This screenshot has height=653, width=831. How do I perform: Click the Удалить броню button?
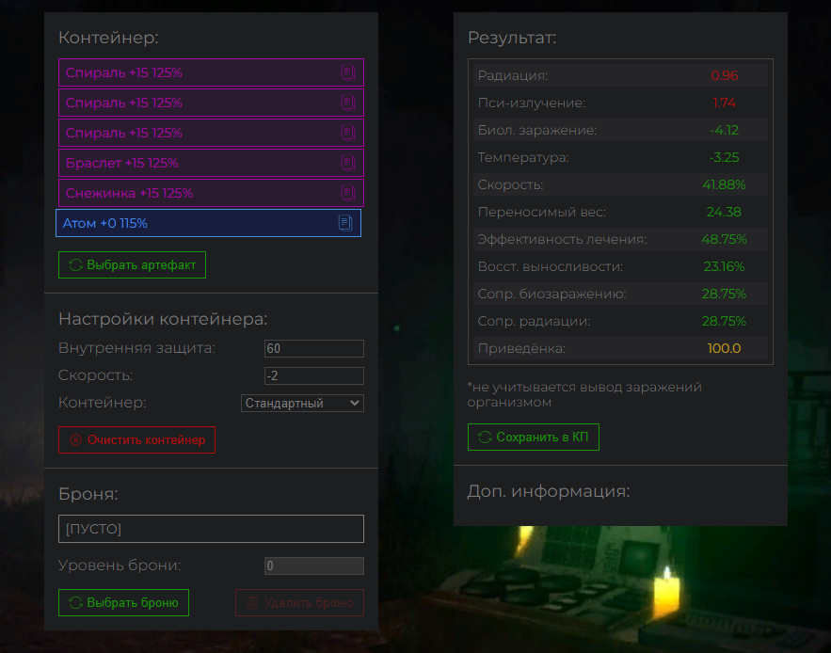click(299, 602)
